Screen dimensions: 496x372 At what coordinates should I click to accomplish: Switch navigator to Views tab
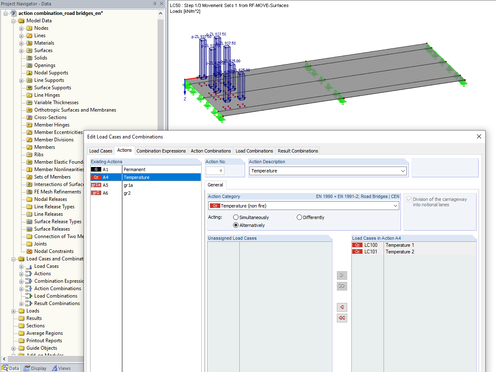click(61, 368)
